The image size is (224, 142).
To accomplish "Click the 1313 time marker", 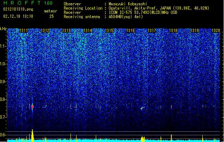I will coord(67,31).
